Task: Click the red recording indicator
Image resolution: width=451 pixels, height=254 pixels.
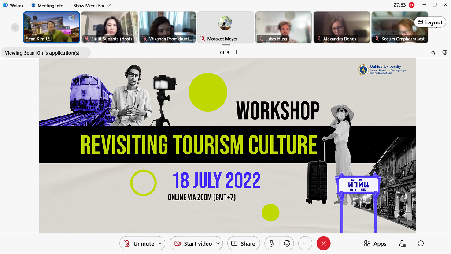Action: click(x=411, y=5)
